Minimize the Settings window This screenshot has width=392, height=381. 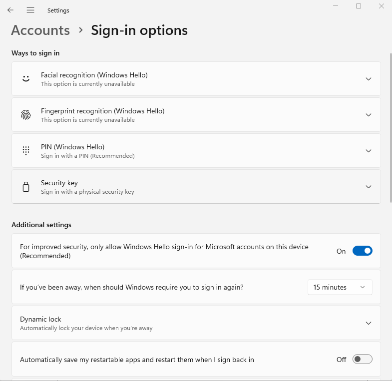(x=336, y=6)
